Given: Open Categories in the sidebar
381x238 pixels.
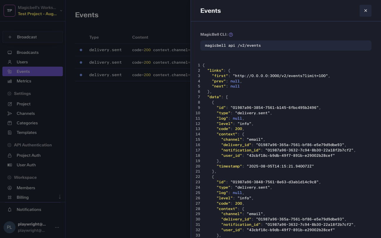Looking at the screenshot, I should (33, 123).
